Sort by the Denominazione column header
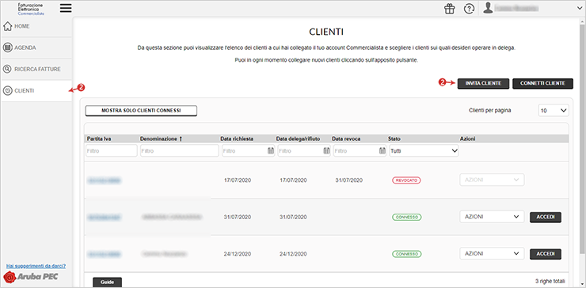The height and width of the screenshot is (288, 586). [161, 138]
